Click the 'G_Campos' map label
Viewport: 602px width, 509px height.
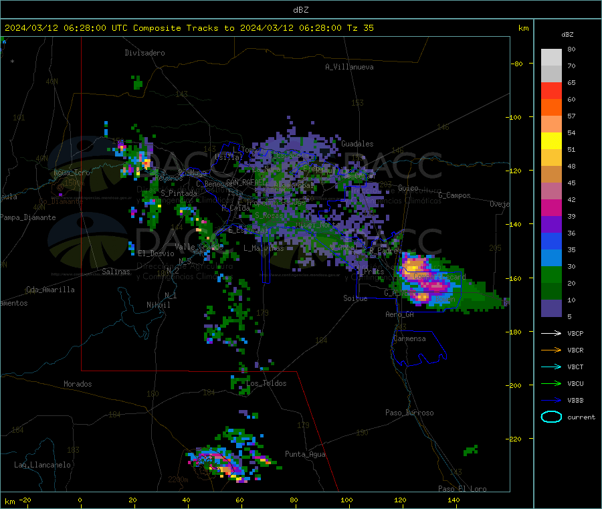click(x=454, y=195)
